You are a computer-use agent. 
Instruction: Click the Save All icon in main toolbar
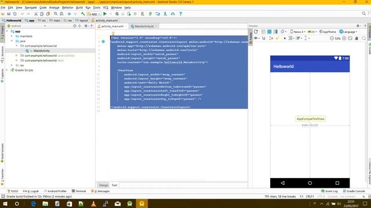click(x=9, y=14)
